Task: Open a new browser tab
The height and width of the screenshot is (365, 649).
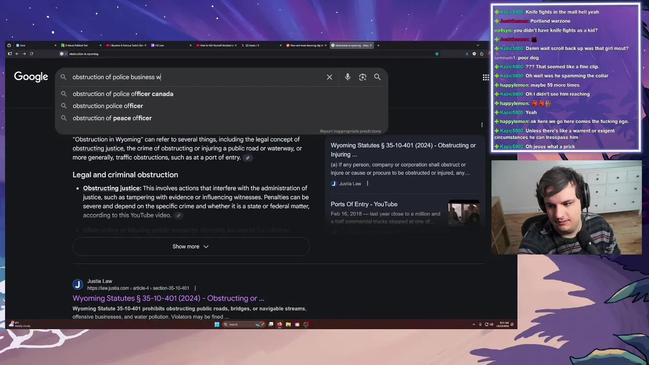Action: tap(378, 46)
